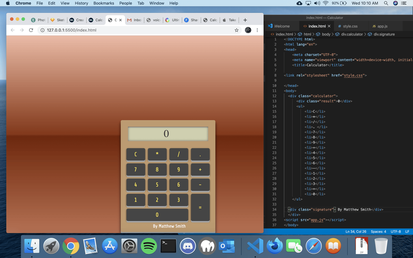Open Finder from the dock
The height and width of the screenshot is (258, 413).
click(32, 246)
